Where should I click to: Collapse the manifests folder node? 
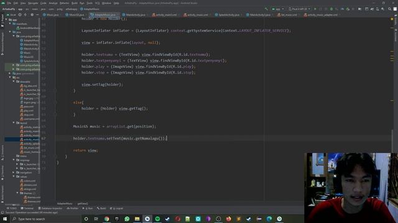[x=10, y=24]
